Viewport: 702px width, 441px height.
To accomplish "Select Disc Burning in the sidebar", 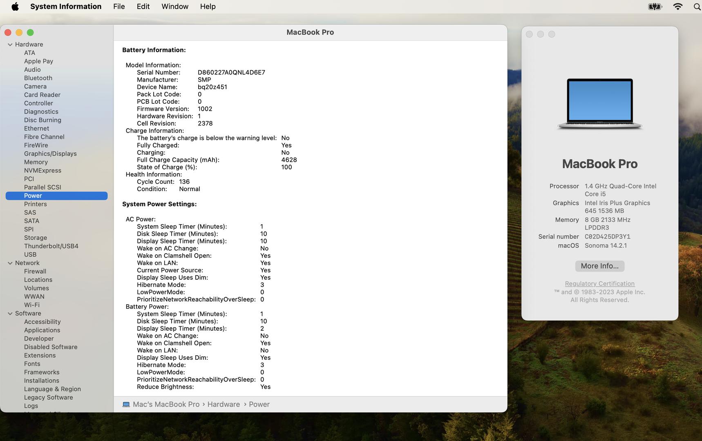I will click(42, 120).
